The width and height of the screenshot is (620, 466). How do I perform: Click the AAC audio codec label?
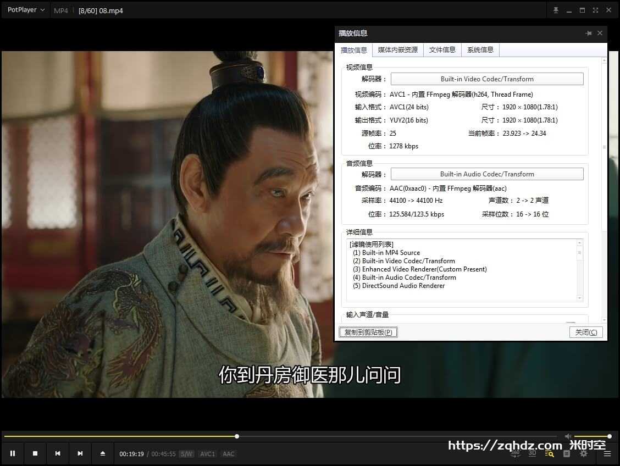[229, 454]
